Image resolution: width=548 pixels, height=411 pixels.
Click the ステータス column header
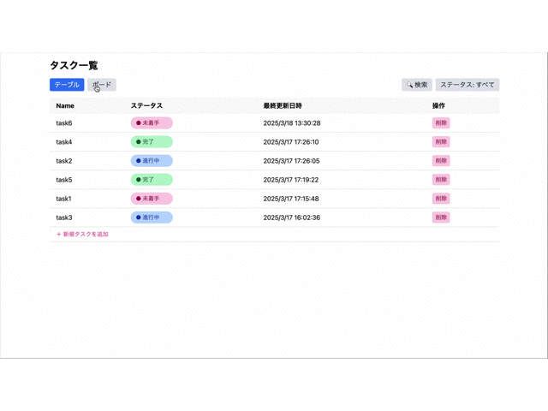click(146, 105)
